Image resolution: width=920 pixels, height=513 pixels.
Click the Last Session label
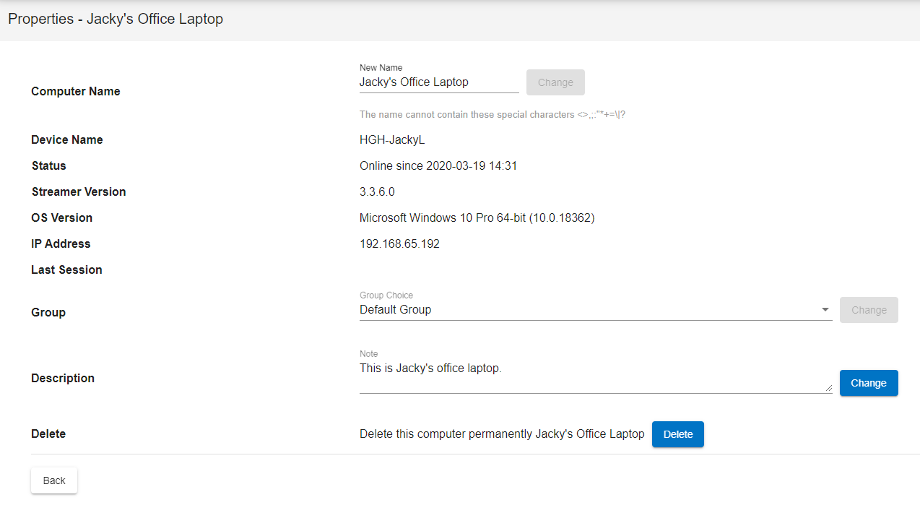click(66, 270)
